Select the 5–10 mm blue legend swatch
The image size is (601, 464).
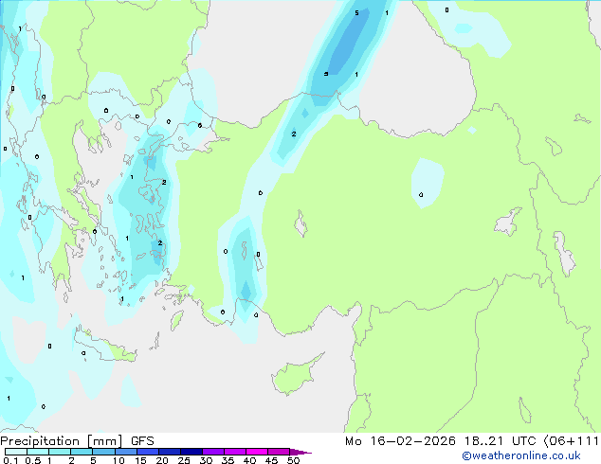104,452
